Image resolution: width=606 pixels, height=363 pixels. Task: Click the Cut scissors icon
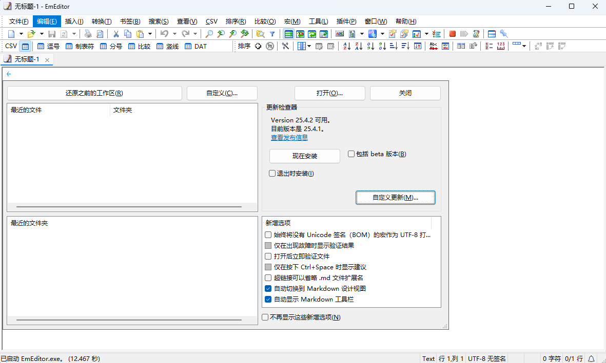[116, 34]
